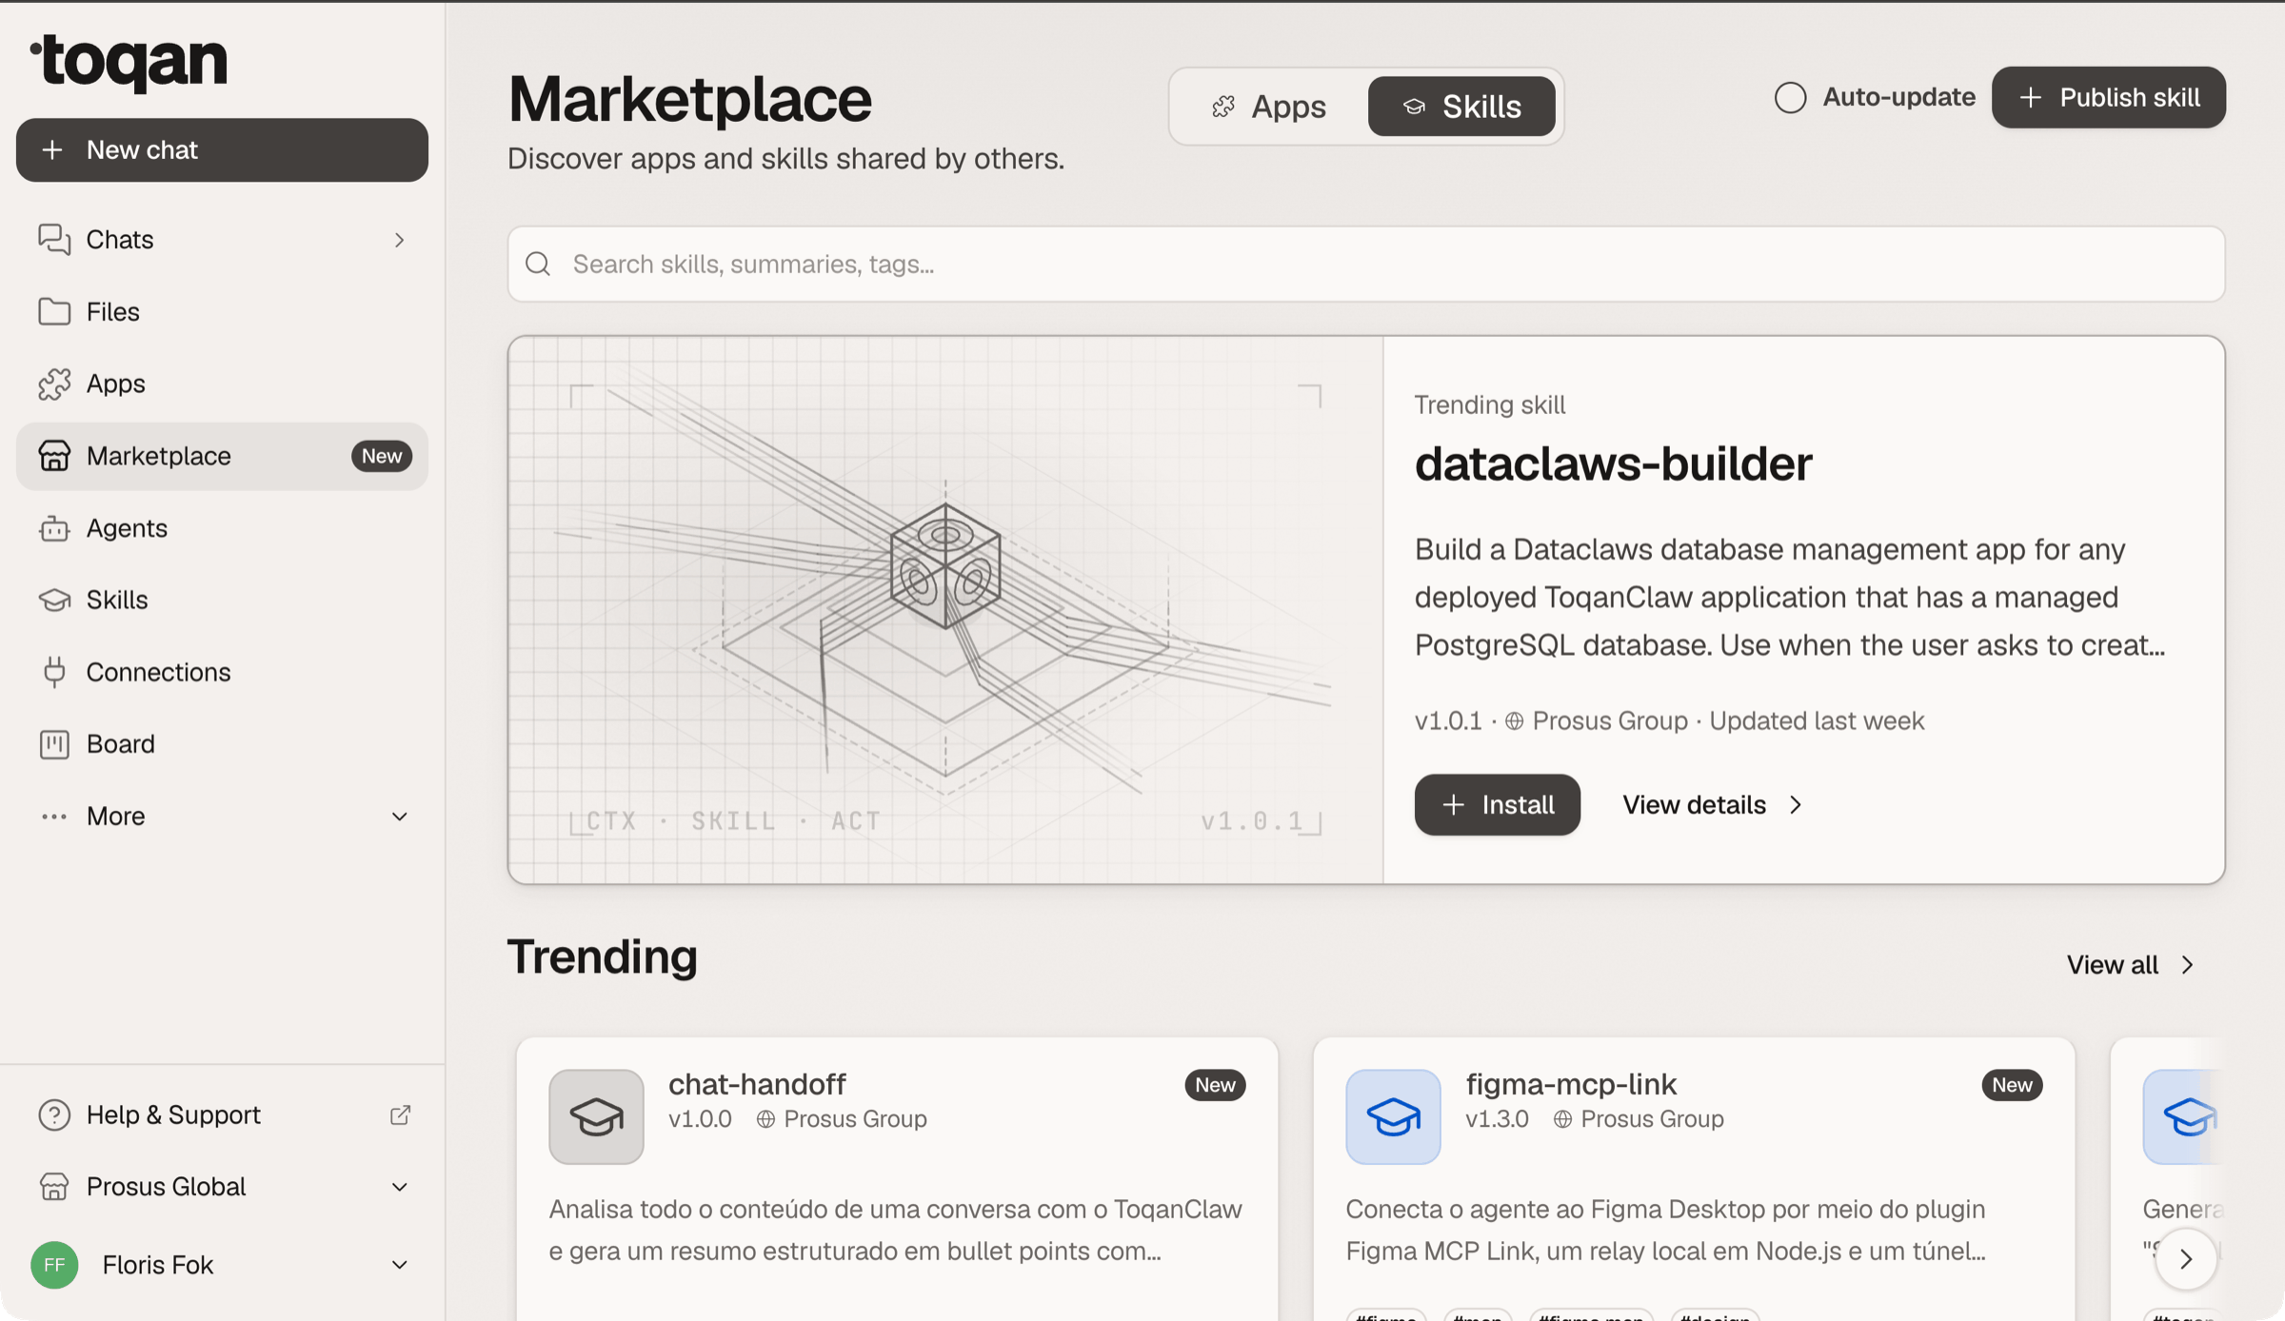
Task: Click the Prosus Global store icon
Action: 54,1187
